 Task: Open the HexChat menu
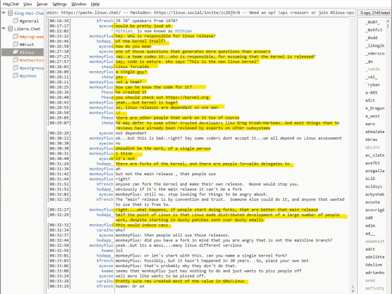pyautogui.click(x=10, y=4)
